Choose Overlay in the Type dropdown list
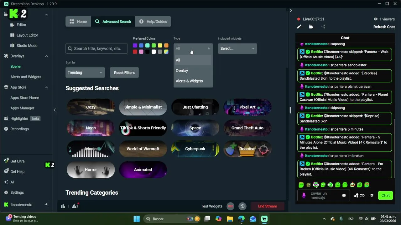 (193, 71)
